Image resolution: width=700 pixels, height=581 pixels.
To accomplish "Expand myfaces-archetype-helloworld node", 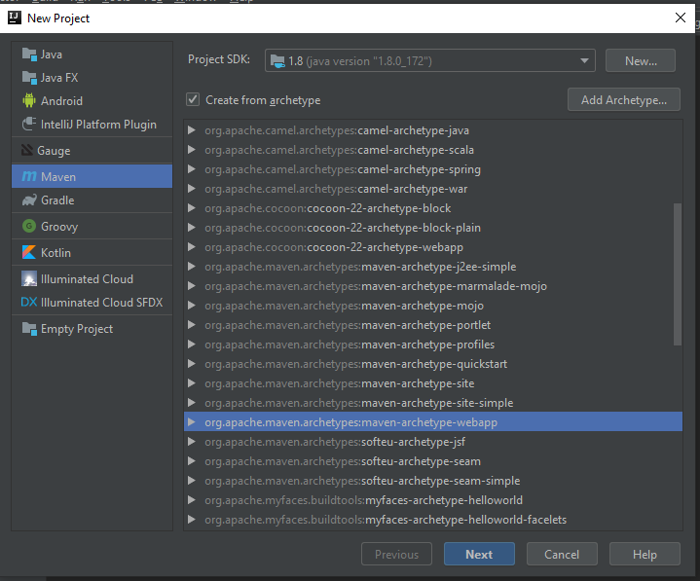I will (192, 500).
